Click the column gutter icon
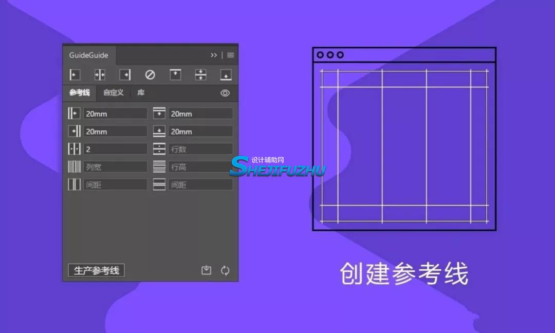 74,184
